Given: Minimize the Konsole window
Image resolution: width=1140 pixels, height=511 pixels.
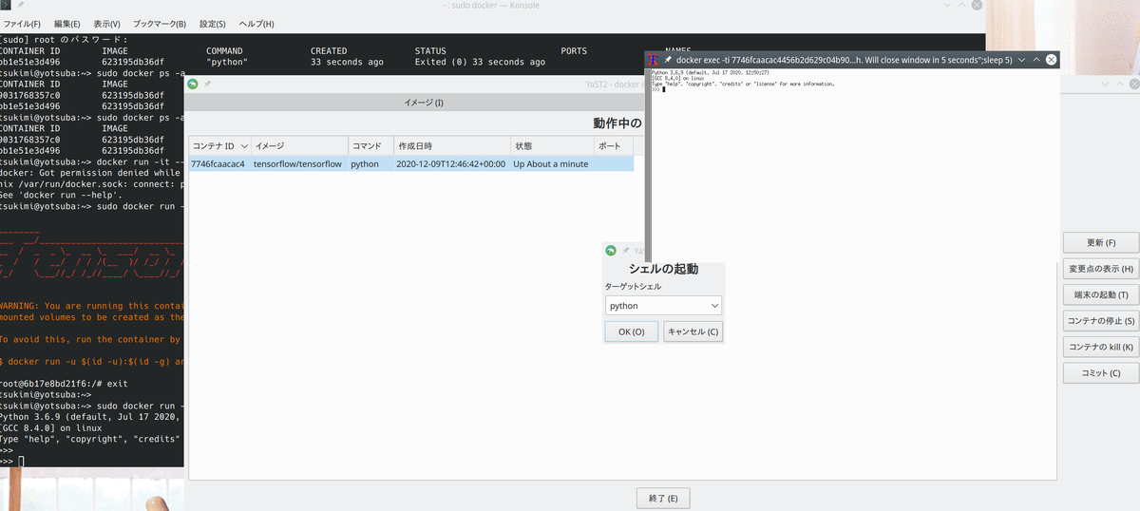Looking at the screenshot, I should tap(945, 7).
